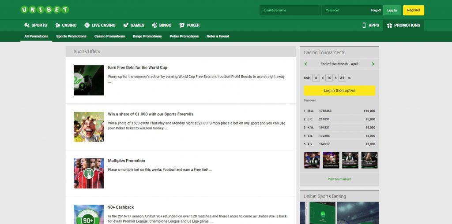Click the Texas Holdem game thumbnail
The image size is (452, 224).
click(x=350, y=161)
